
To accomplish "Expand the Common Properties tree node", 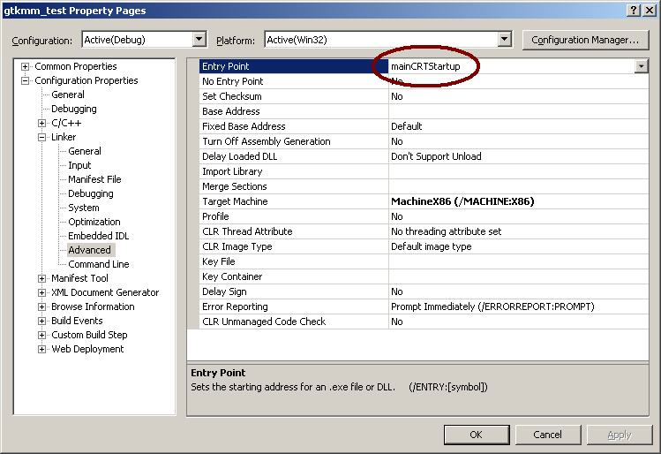I will pyautogui.click(x=26, y=67).
